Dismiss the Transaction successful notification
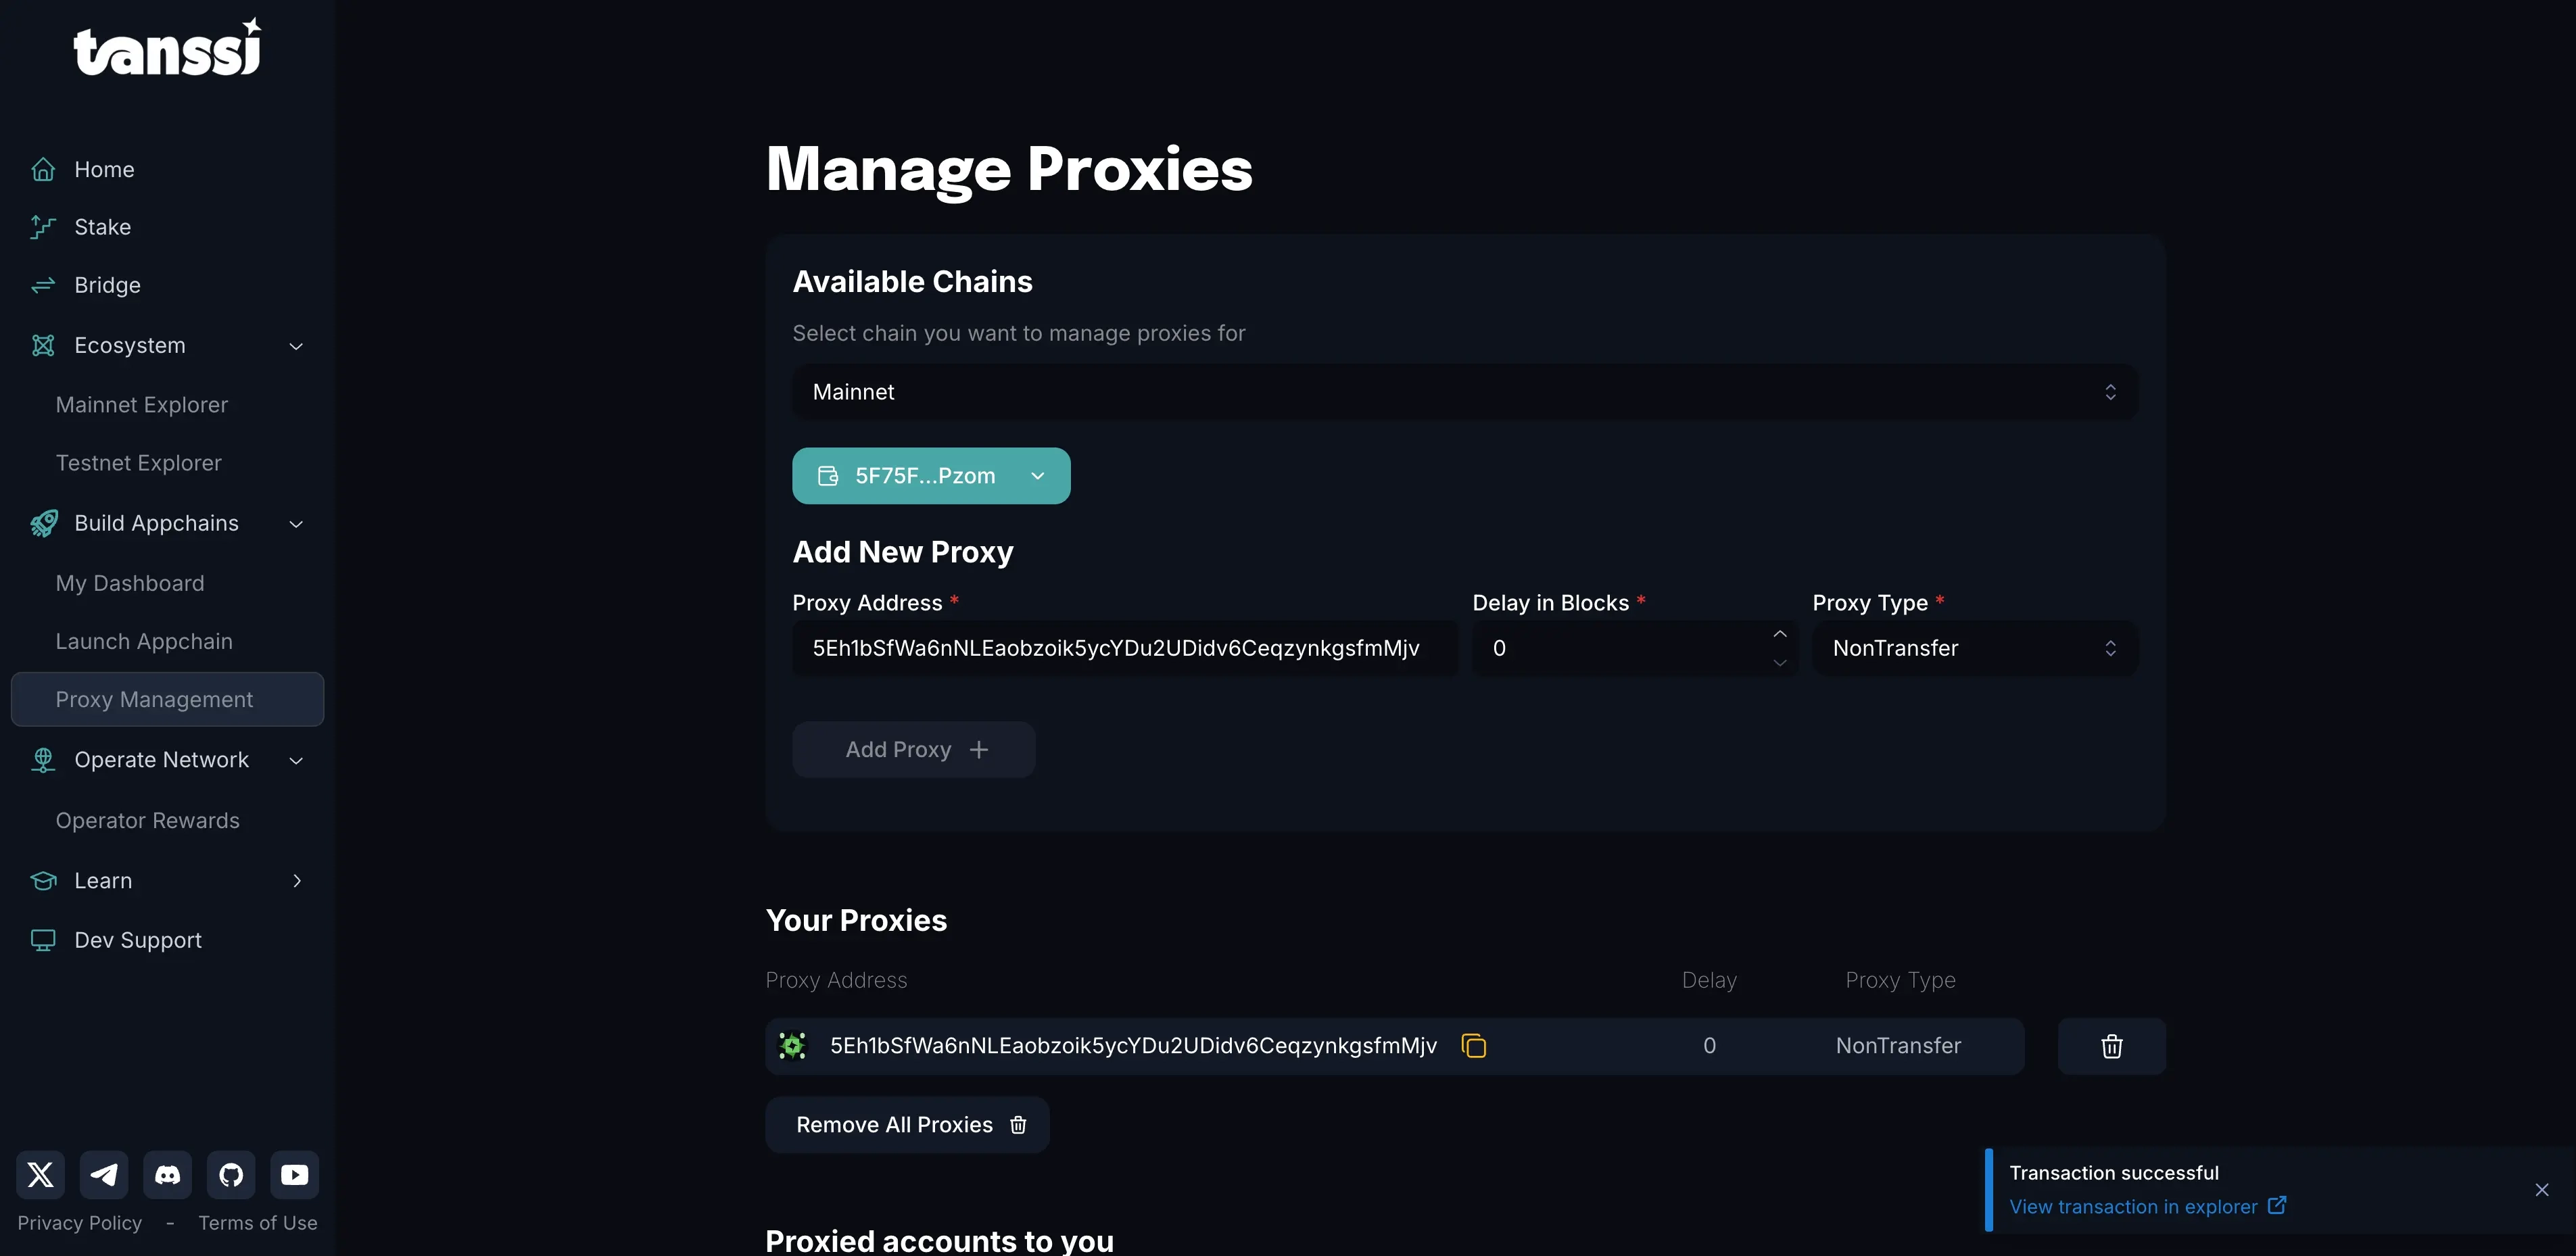The width and height of the screenshot is (2576, 1256). pyautogui.click(x=2542, y=1190)
